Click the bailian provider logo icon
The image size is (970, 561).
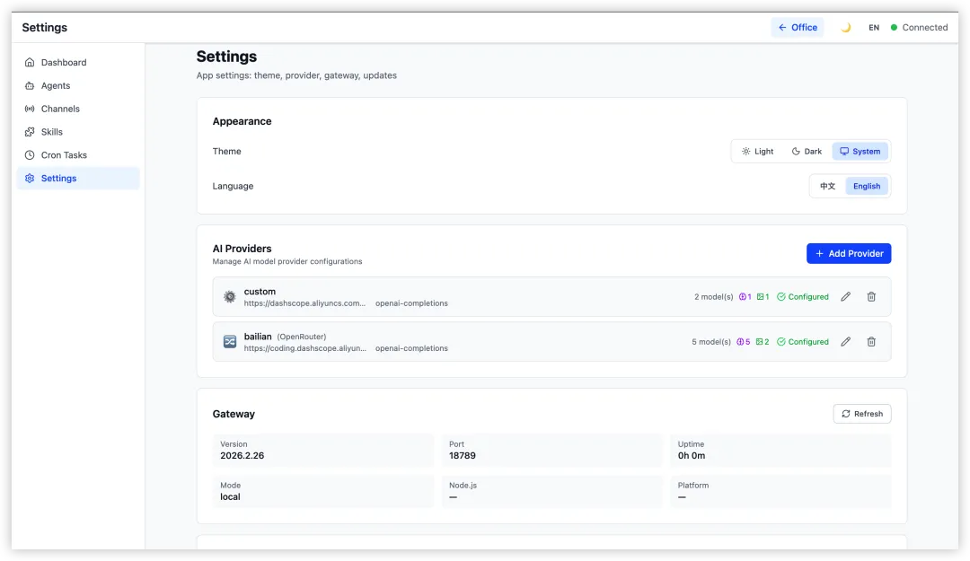coord(230,342)
